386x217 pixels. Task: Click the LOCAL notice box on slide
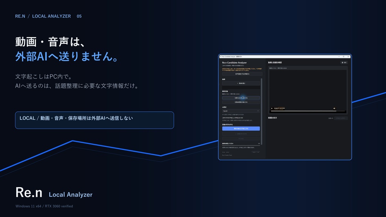pos(95,120)
